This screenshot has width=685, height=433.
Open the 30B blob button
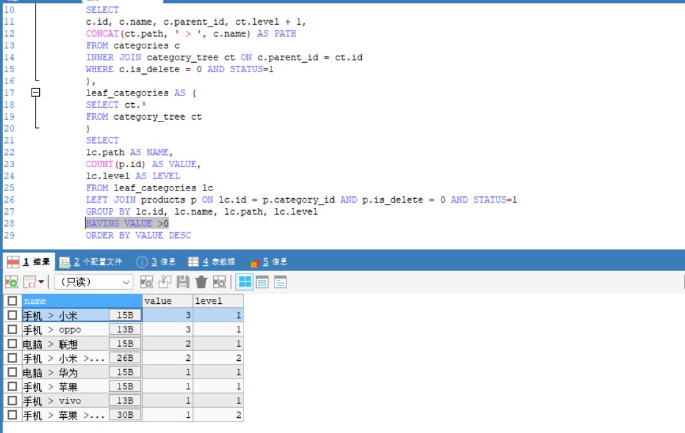tap(125, 415)
